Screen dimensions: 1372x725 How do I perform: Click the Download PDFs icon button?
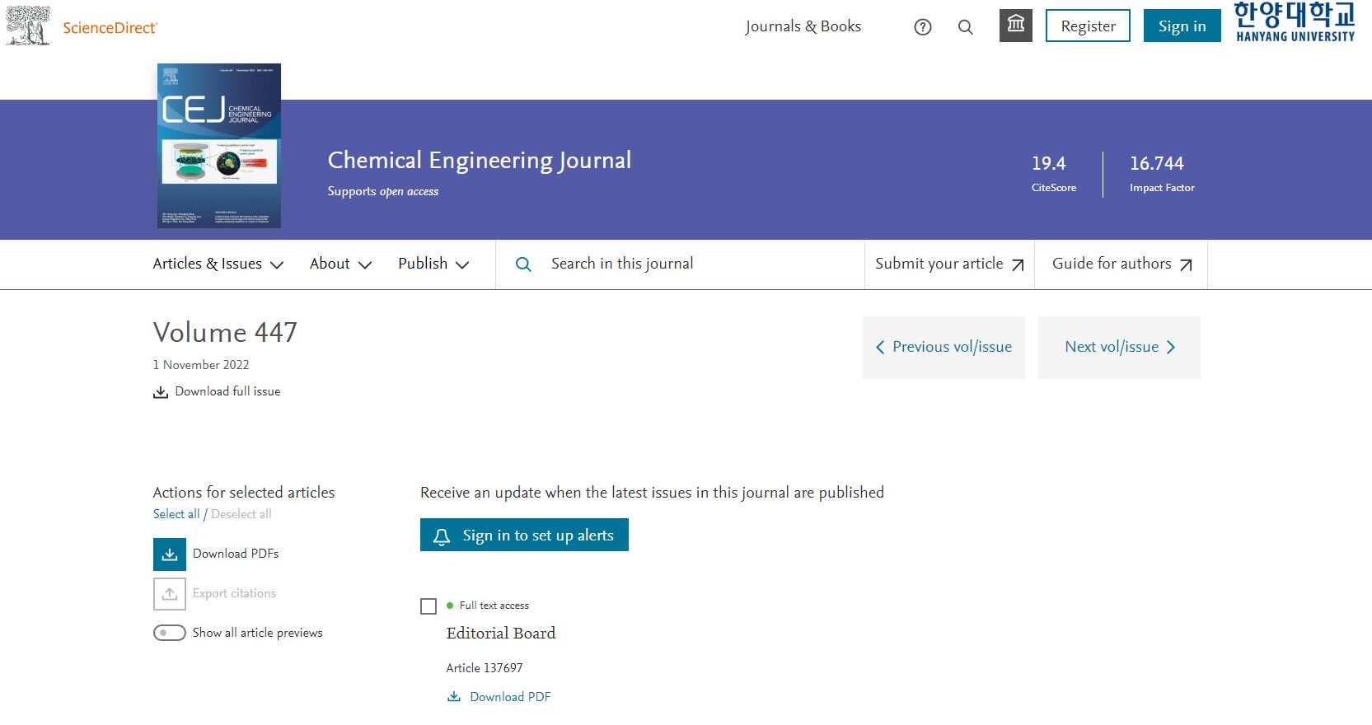click(170, 554)
